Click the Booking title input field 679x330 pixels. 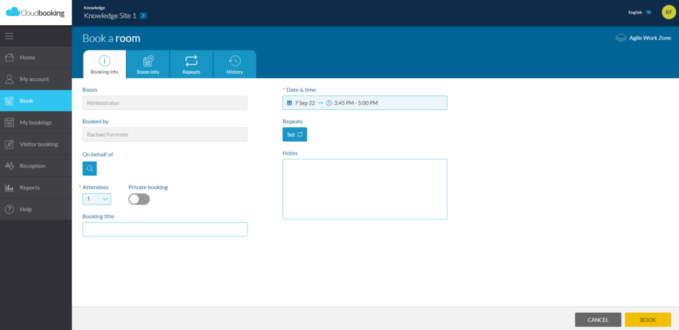[164, 229]
